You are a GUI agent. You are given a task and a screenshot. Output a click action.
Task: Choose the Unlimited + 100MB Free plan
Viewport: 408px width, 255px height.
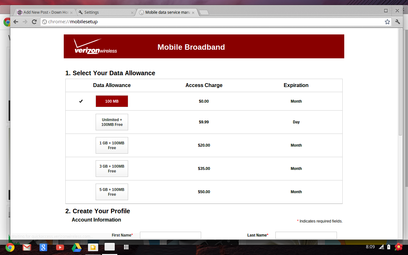click(112, 122)
